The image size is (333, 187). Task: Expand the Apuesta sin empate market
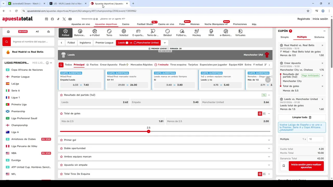coord(269,165)
